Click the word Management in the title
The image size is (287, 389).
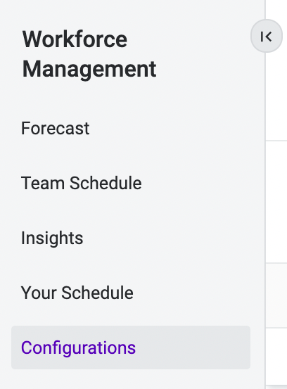89,70
